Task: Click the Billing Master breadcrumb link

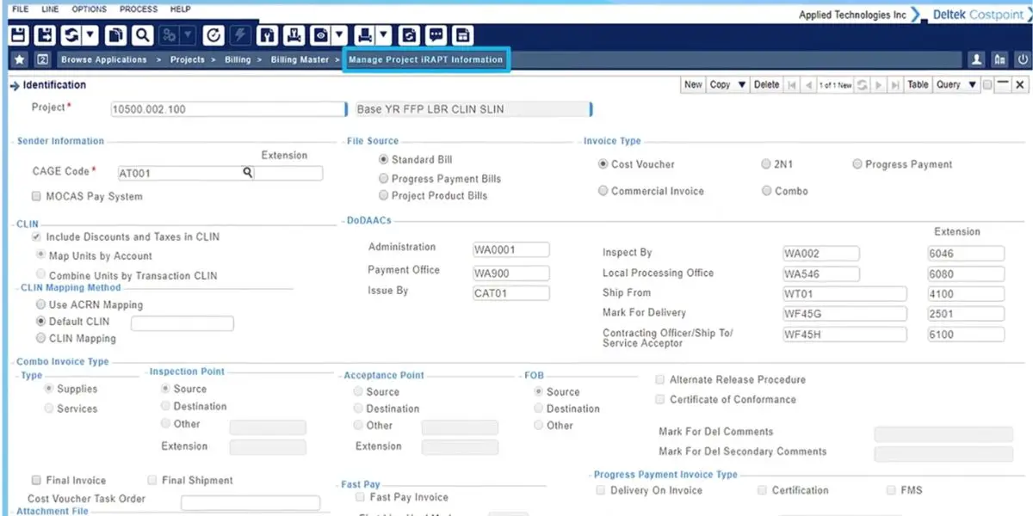Action: point(300,60)
